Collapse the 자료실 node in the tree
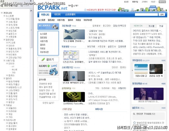This screenshot has height=131, width=169. (x=4, y=105)
